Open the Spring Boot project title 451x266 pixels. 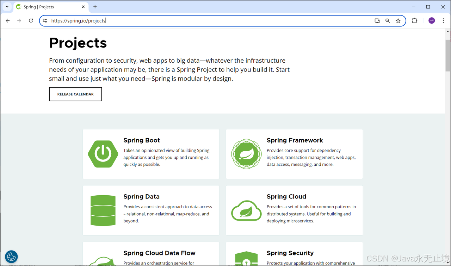click(x=142, y=140)
